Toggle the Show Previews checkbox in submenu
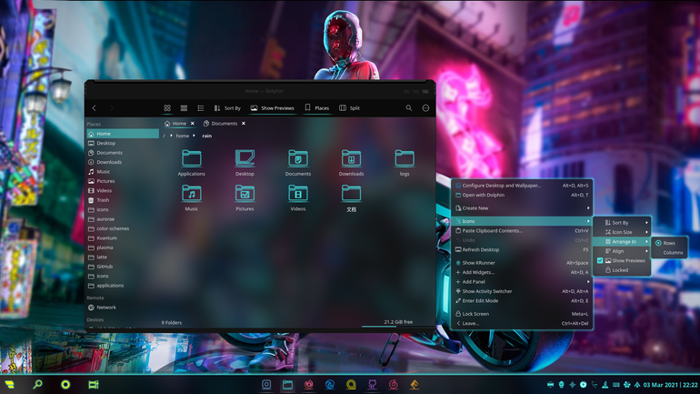 600,260
